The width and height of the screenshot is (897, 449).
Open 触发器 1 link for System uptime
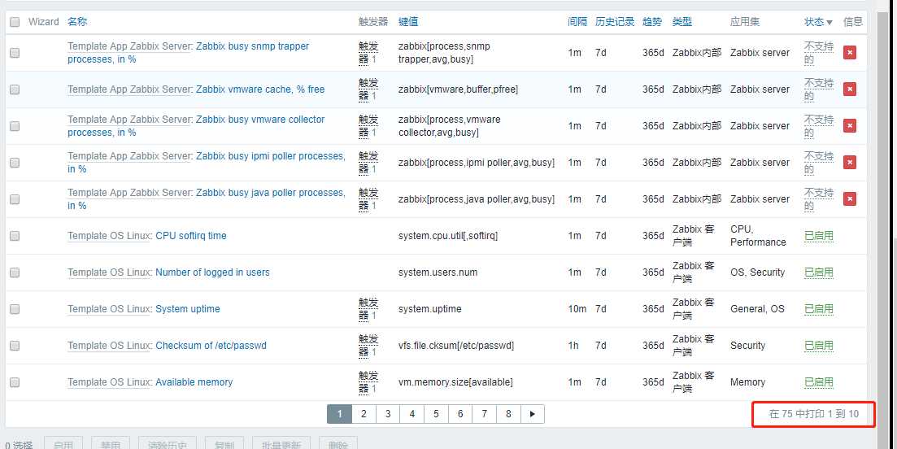point(368,309)
